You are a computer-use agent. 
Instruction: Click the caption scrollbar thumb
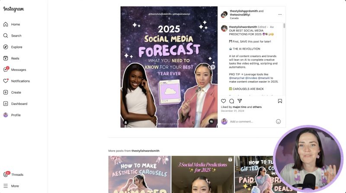pos(284,25)
